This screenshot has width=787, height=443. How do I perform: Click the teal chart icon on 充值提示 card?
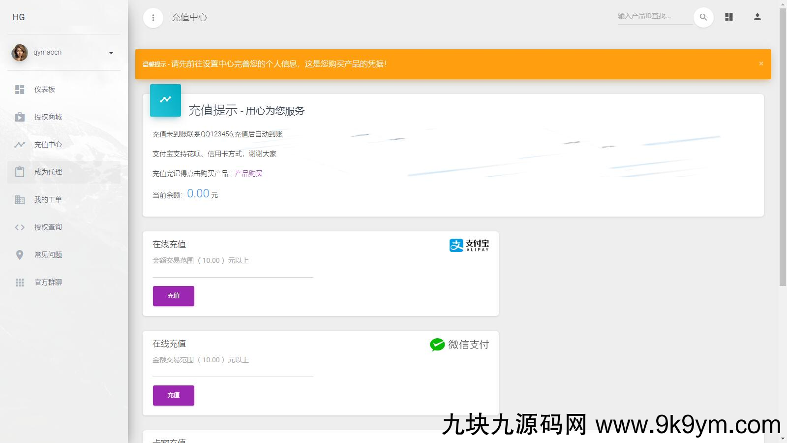click(x=165, y=100)
